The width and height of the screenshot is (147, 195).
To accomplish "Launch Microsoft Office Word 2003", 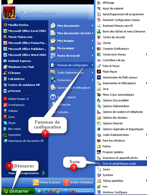I will click(x=25, y=55).
